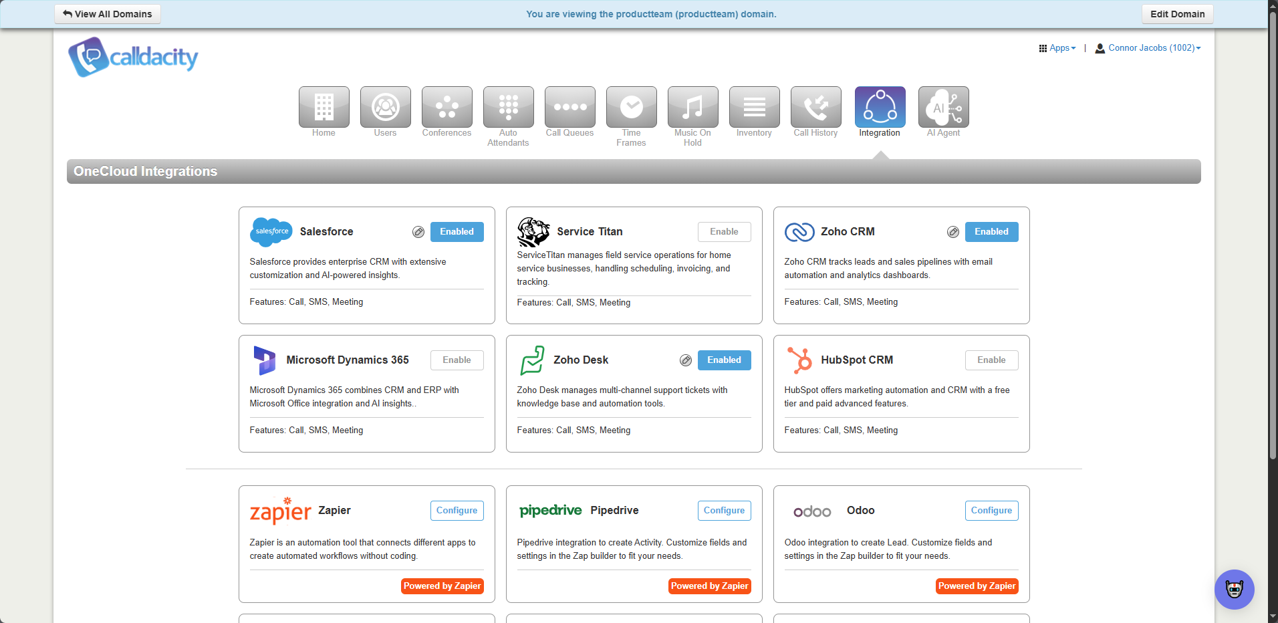The image size is (1278, 623).
Task: Enable the Service Titan integration
Action: coord(724,232)
